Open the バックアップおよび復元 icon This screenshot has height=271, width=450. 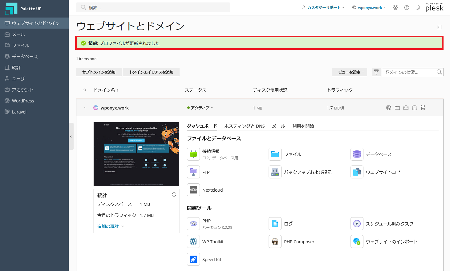[x=275, y=172]
